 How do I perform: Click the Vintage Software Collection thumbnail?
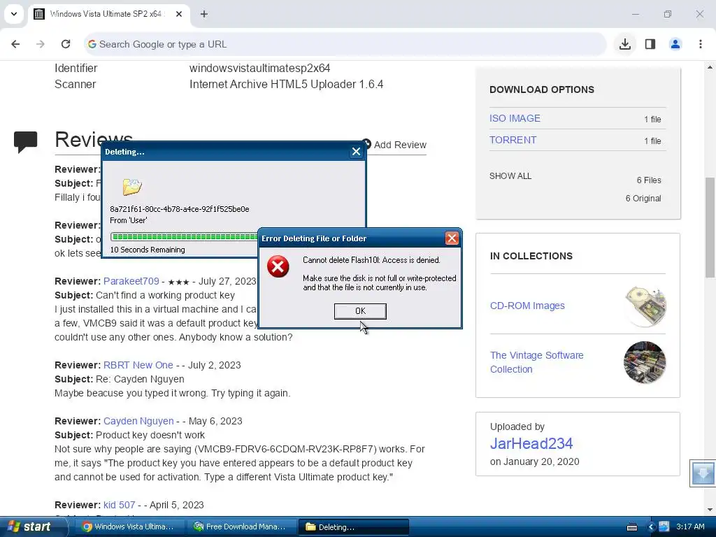[645, 362]
